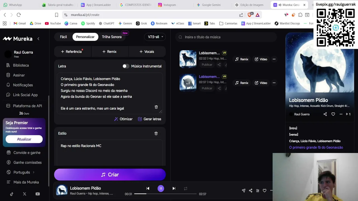Switch to the Fácil tab

click(x=63, y=37)
